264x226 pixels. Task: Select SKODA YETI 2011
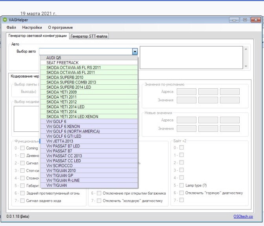point(89,97)
